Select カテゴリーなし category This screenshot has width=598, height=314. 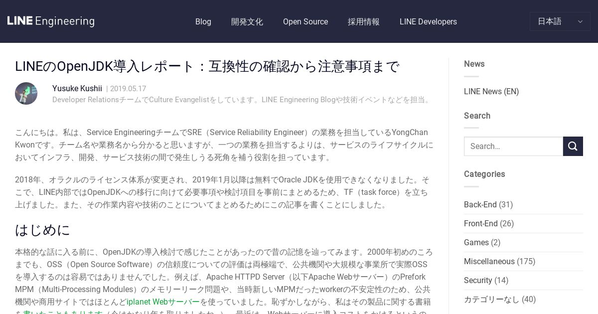(492, 299)
